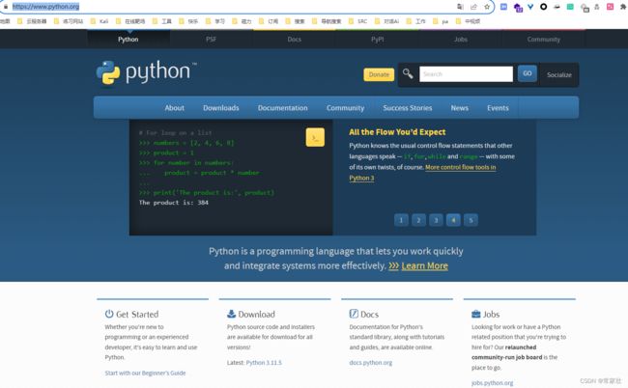Viewport: 628px width, 388px height.
Task: Show slide 4 of the code carousel
Action: [453, 220]
